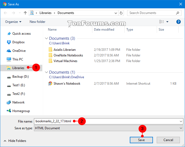Click the File name text field
The image size is (185, 147).
pos(109,121)
